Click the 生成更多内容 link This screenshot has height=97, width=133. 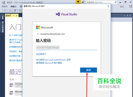click(x=15, y=56)
